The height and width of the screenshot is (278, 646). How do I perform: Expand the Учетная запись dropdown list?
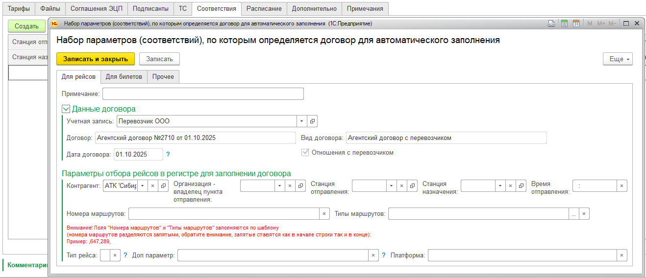[301, 121]
